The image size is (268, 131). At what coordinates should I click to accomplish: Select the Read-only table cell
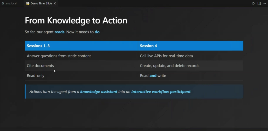36,76
